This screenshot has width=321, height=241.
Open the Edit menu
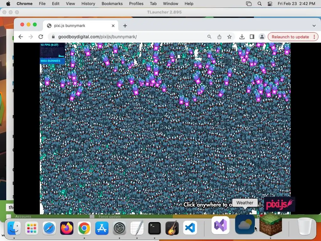coord(55,3)
